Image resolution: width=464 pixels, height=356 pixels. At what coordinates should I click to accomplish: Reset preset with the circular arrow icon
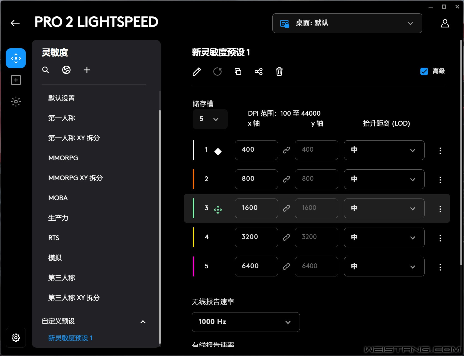(217, 72)
